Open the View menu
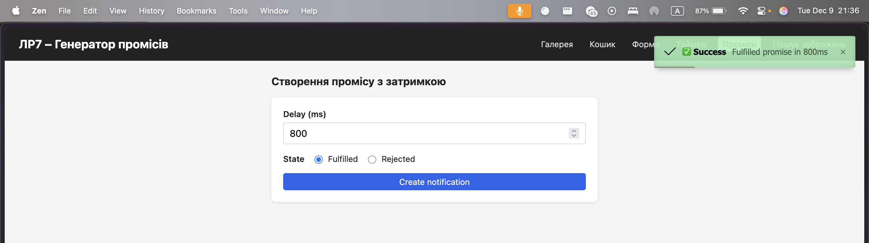 pyautogui.click(x=118, y=11)
